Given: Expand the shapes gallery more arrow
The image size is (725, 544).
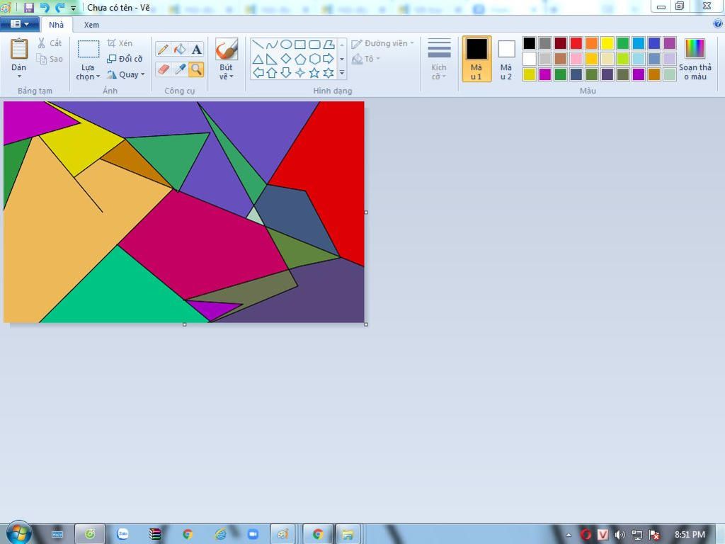Looking at the screenshot, I should (342, 73).
